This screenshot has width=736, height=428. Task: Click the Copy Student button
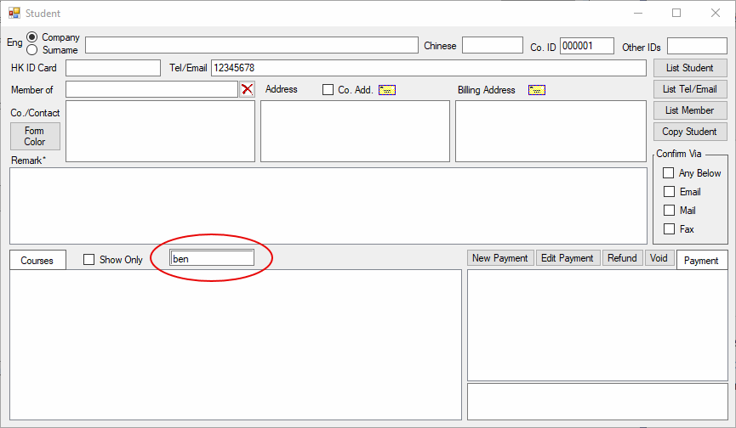[690, 132]
